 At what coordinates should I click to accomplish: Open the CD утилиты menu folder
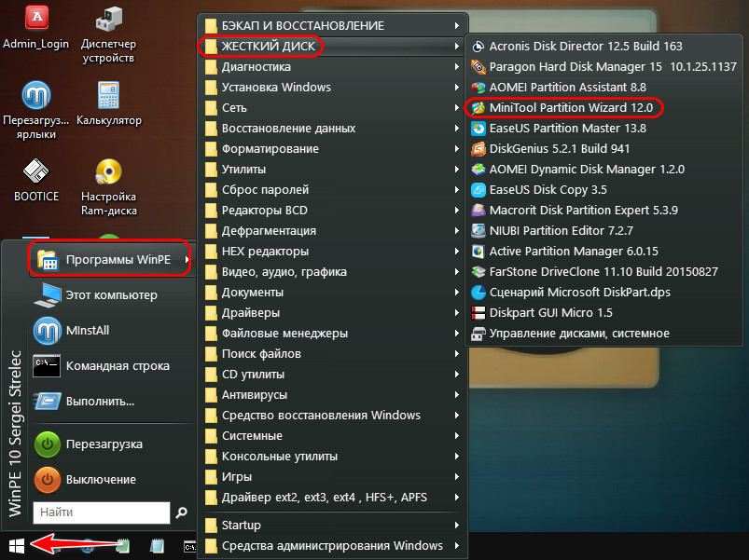click(x=332, y=375)
